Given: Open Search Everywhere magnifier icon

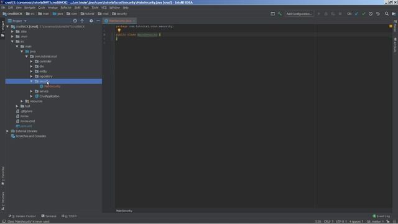Looking at the screenshot, I should [387, 14].
